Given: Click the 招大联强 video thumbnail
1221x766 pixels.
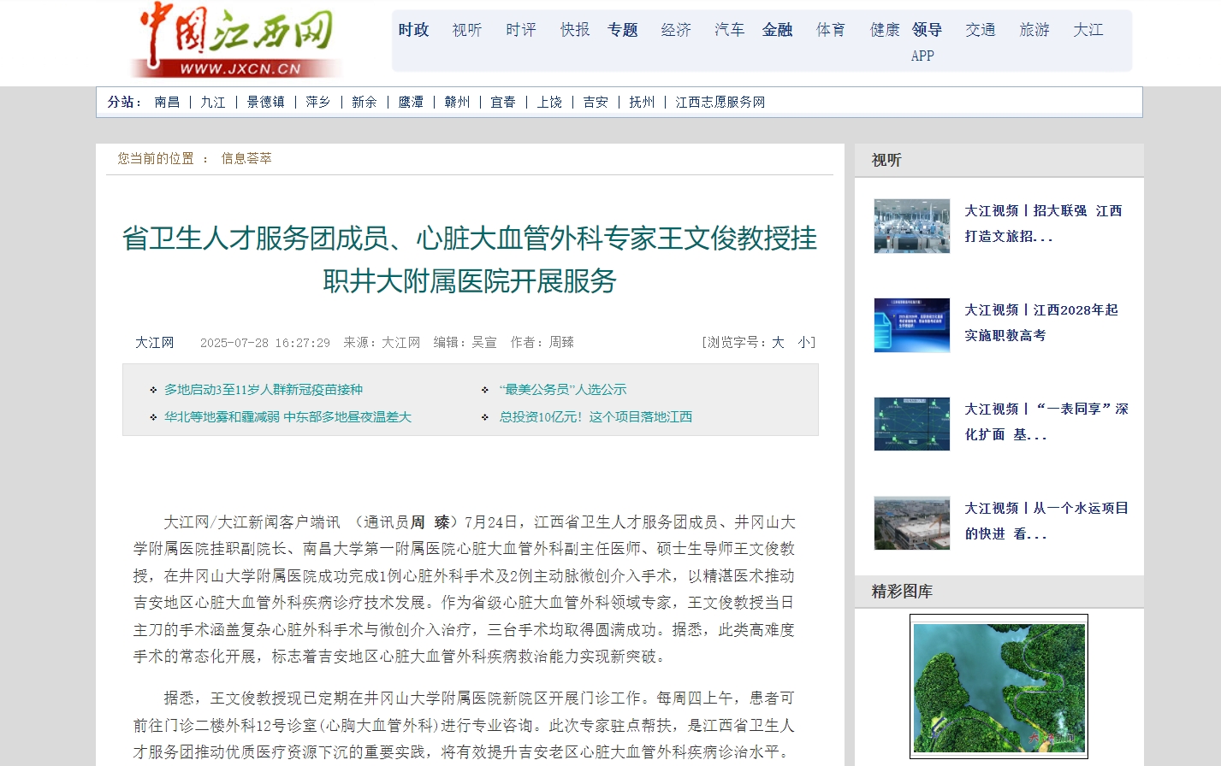Looking at the screenshot, I should (911, 226).
